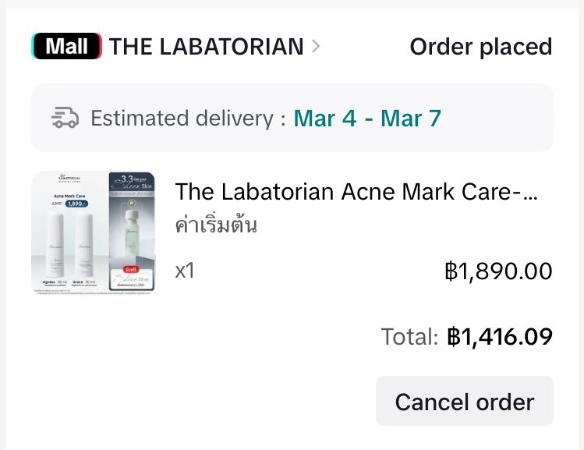Tap the Mall badge icon

[x=66, y=46]
